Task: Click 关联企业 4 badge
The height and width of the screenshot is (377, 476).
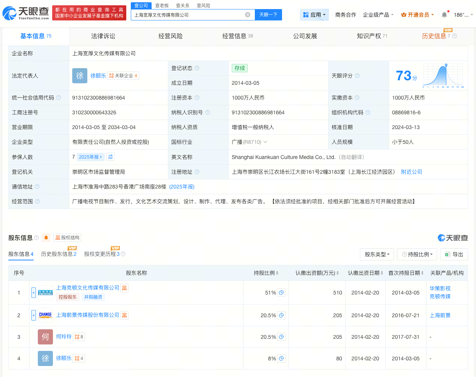Action: 123,76
